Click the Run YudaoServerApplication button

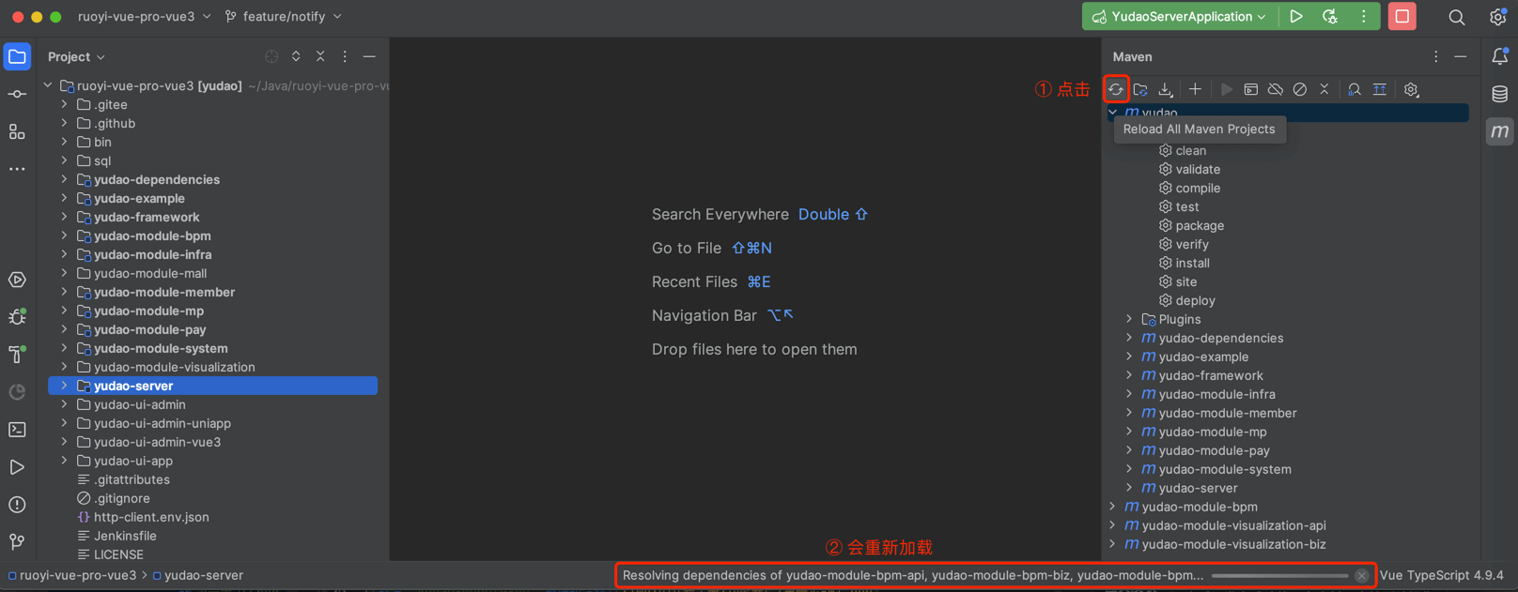(x=1295, y=17)
